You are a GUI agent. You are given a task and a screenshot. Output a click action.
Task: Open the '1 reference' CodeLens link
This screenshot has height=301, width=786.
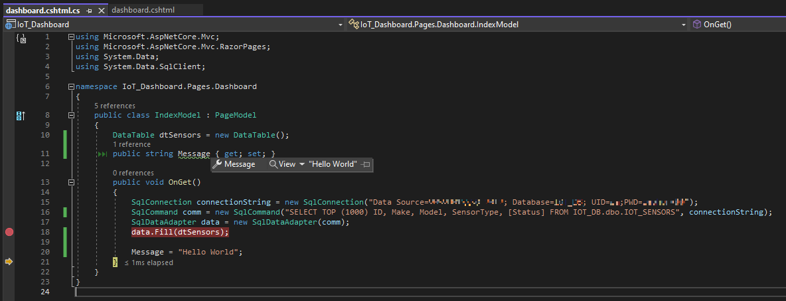pos(131,144)
